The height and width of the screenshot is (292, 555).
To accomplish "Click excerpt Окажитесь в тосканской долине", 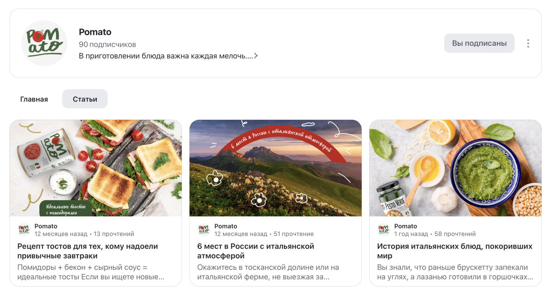I will tap(268, 272).
